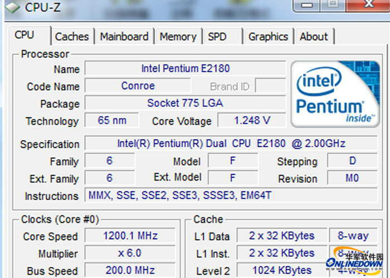Viewport: 390px width, 278px height.
Task: Click the Code Name label
Action: coord(53,87)
